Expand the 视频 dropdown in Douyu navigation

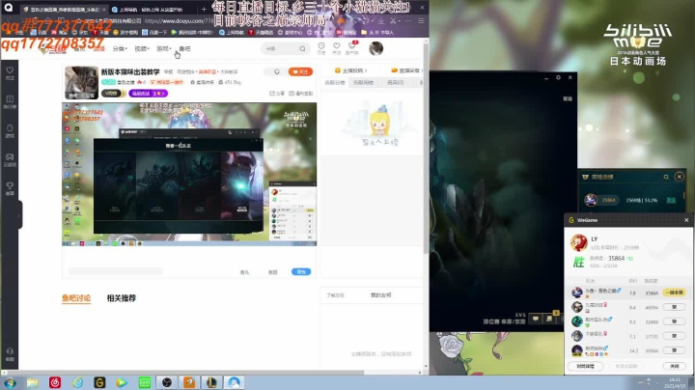142,48
